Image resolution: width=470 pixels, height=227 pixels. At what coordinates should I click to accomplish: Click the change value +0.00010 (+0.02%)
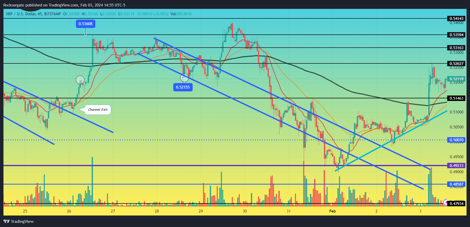point(152,14)
